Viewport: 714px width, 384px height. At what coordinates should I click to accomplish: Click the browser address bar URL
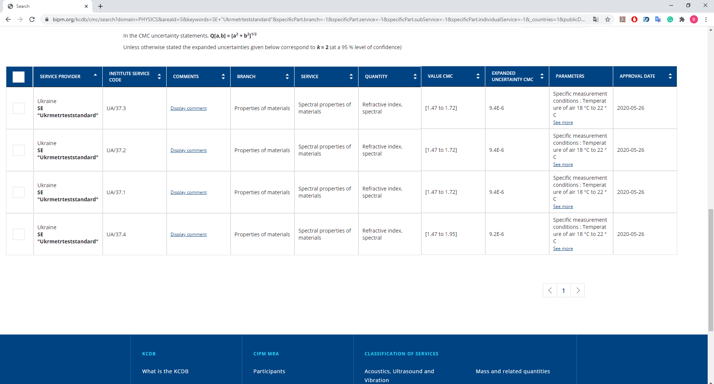click(319, 19)
